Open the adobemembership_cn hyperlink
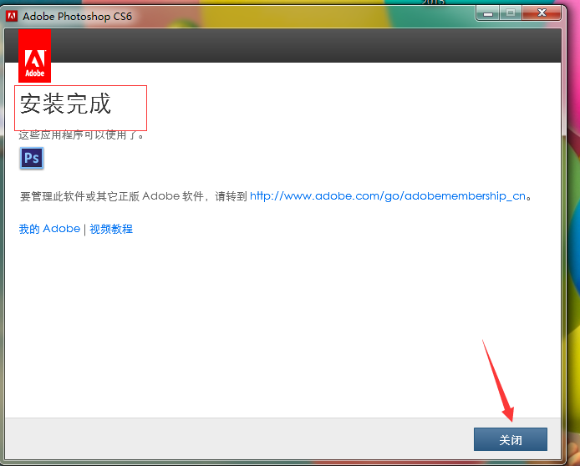Viewport: 580px width, 466px height. point(388,196)
